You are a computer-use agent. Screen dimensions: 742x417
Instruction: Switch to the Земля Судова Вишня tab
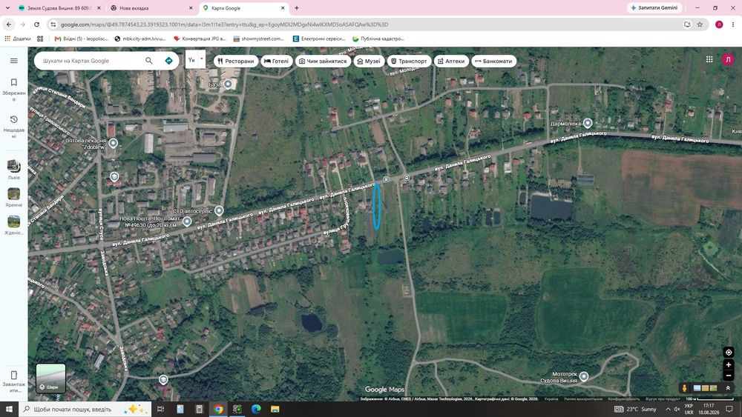[59, 8]
